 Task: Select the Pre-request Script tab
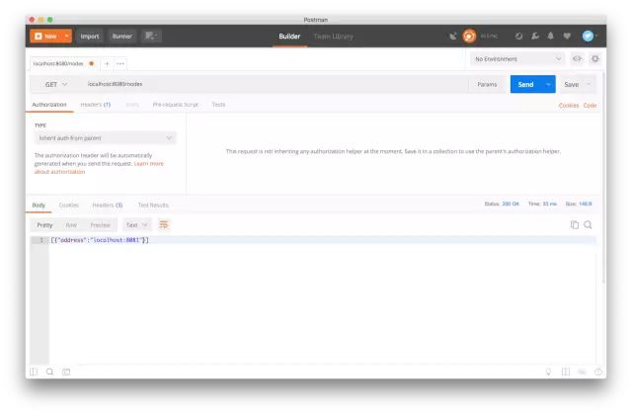176,105
